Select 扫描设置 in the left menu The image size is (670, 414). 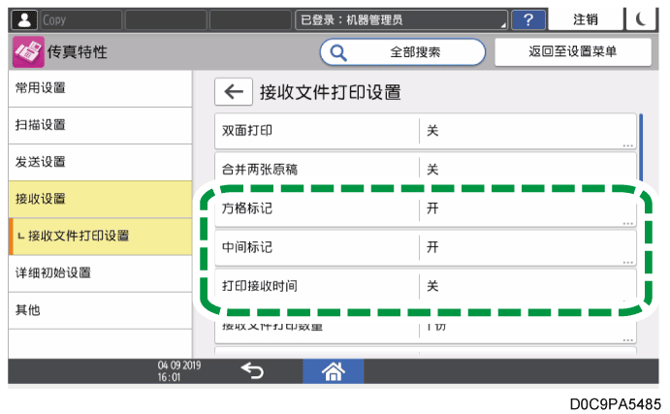(100, 126)
